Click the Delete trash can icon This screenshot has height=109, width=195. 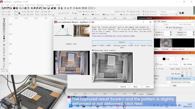pyautogui.click(x=28, y=8)
